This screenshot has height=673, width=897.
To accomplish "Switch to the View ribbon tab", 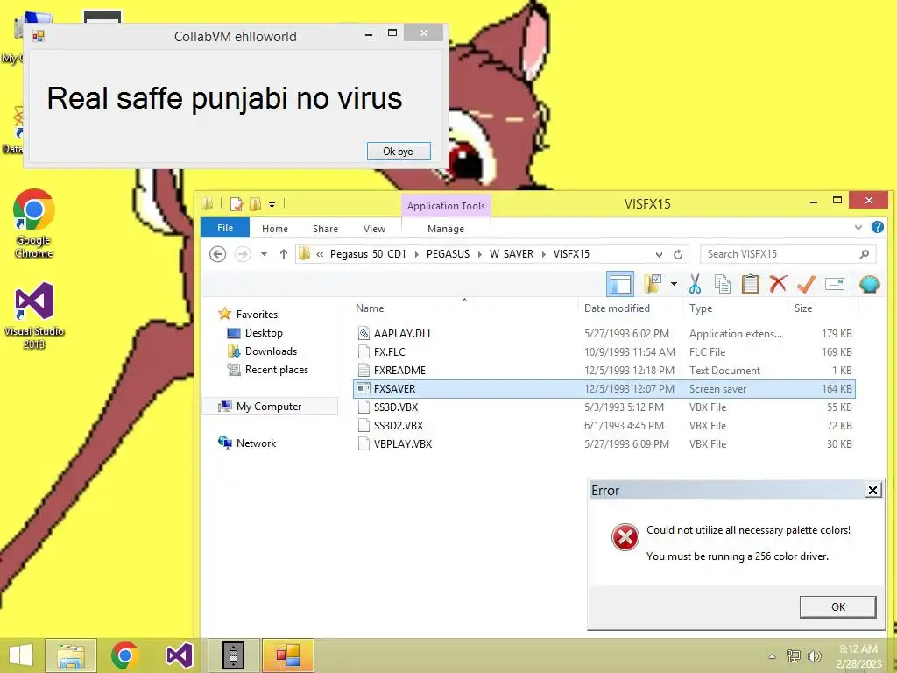I will [374, 229].
